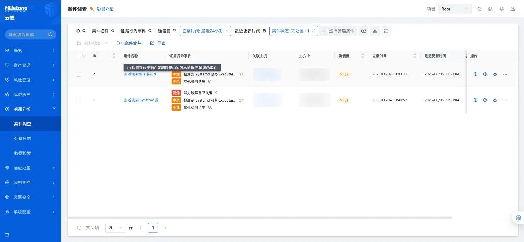
Task: Expand the 风险管理 sidebar menu
Action: (30, 80)
